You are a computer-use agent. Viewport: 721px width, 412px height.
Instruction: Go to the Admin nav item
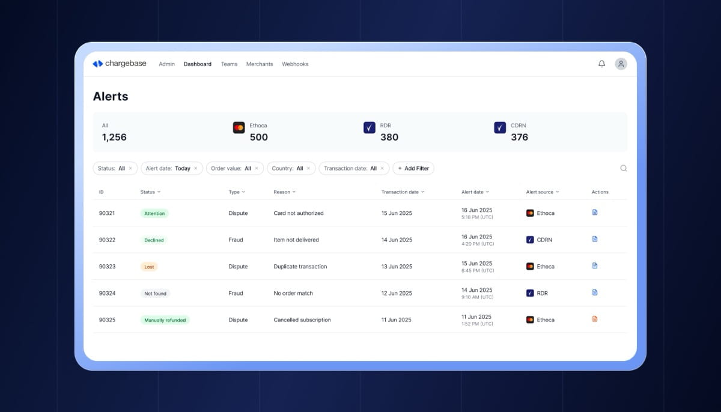pyautogui.click(x=166, y=64)
